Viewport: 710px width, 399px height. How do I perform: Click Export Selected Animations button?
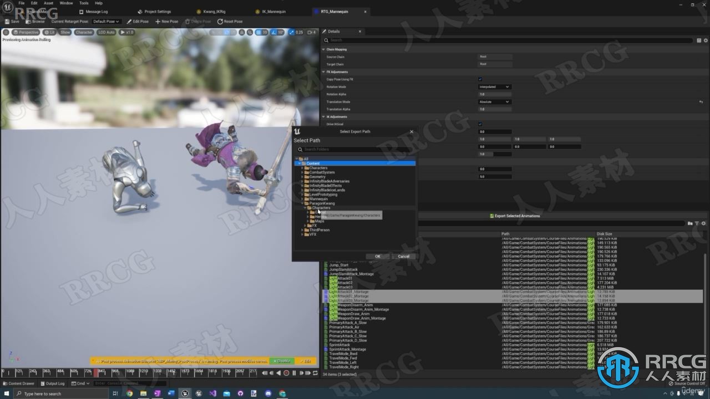(x=514, y=216)
